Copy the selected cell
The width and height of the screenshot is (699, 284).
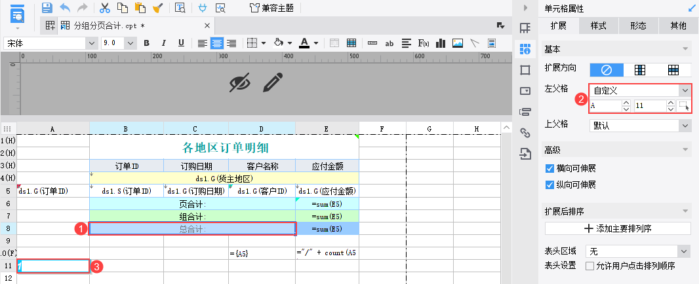point(123,8)
